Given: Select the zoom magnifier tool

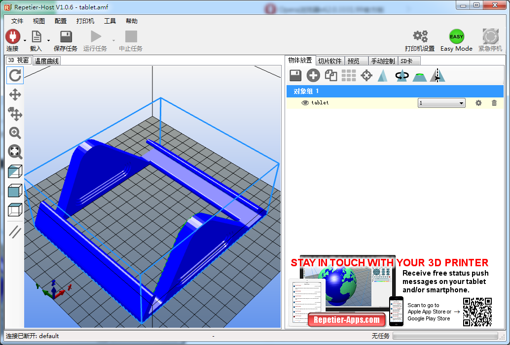Looking at the screenshot, I should pyautogui.click(x=15, y=133).
